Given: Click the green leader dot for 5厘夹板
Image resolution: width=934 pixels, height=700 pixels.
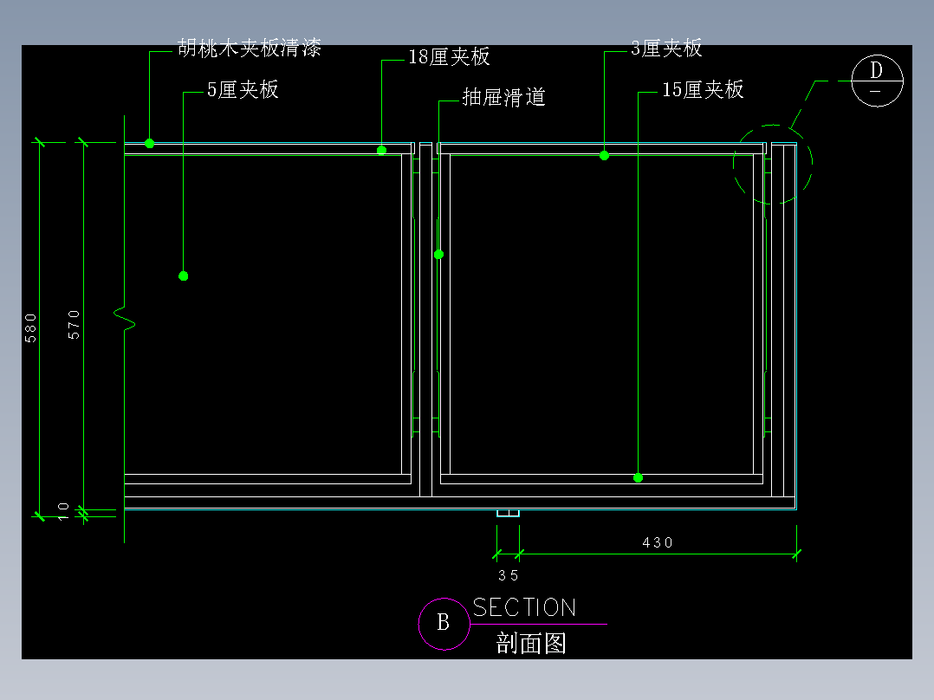Looking at the screenshot, I should click(184, 275).
